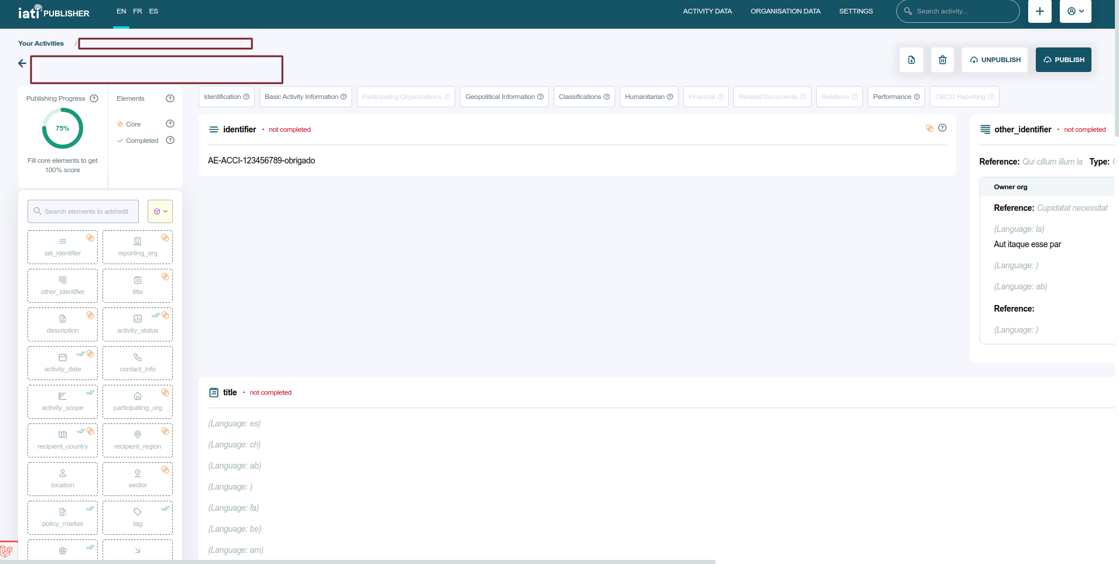This screenshot has width=1119, height=564.
Task: Jump to Humanitarian section
Action: (649, 97)
